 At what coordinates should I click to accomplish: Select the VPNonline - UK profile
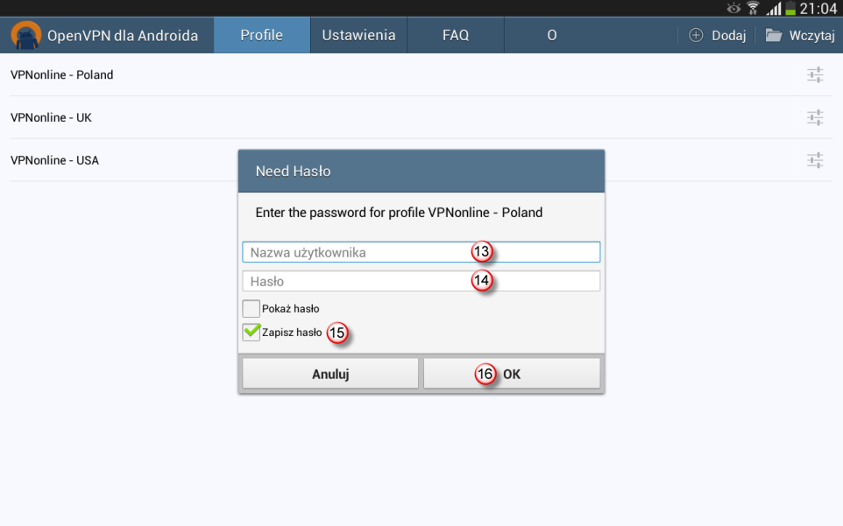(51, 117)
